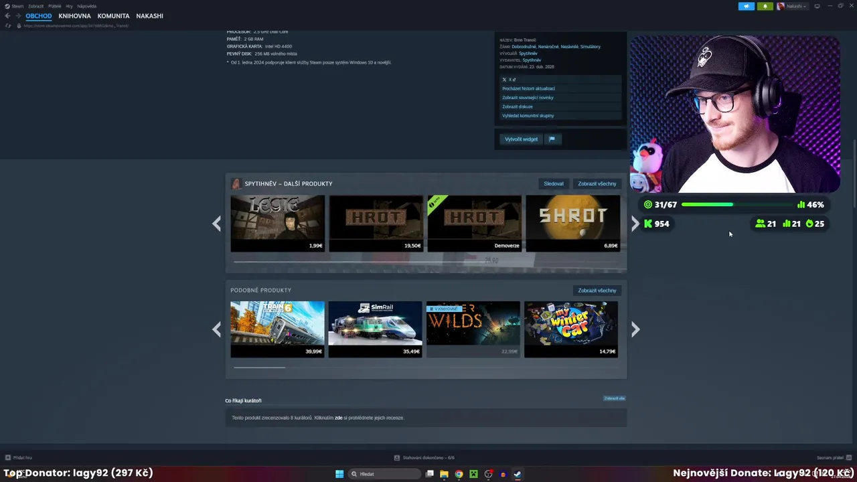Viewport: 857px width, 482px height.
Task: Click Zobrazit všechny for Spytihněv products
Action: pos(597,183)
